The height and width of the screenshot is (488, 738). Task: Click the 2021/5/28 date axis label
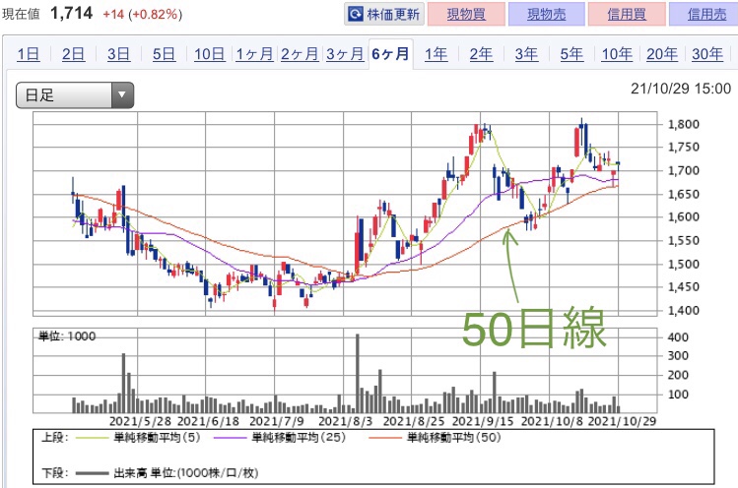click(x=140, y=421)
